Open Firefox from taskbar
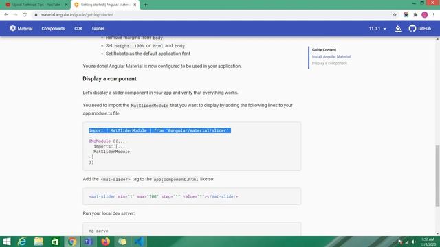The height and width of the screenshot is (247, 440). pyautogui.click(x=105, y=242)
